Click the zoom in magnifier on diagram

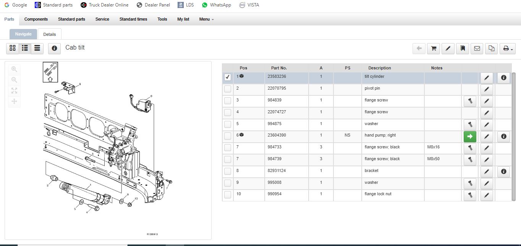[x=14, y=69]
